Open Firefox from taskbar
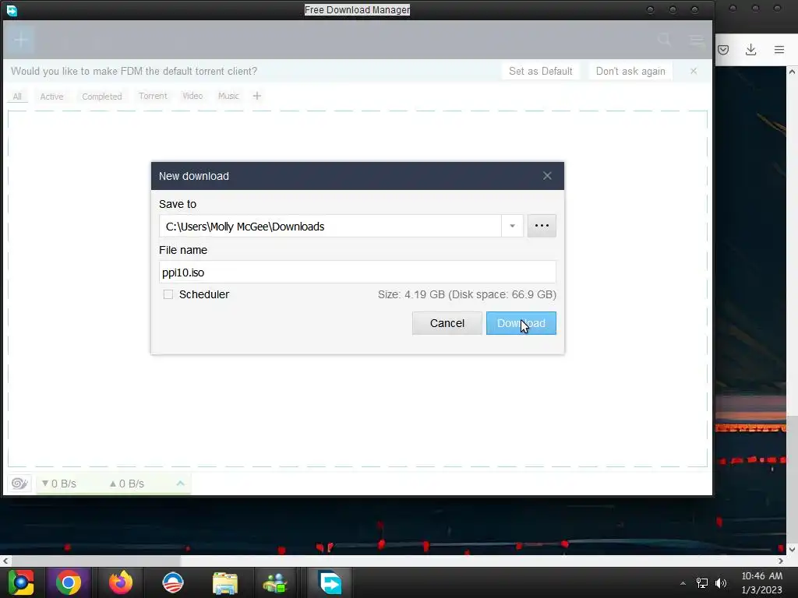Image resolution: width=798 pixels, height=598 pixels. point(121,582)
